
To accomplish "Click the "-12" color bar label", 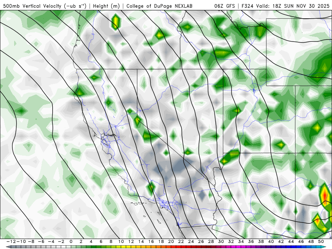I will (x=11, y=242).
